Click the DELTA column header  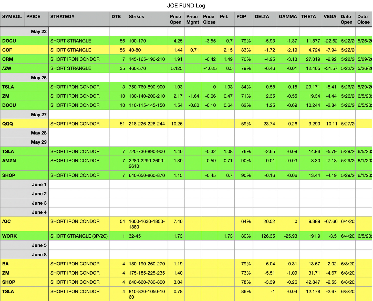tap(265, 19)
